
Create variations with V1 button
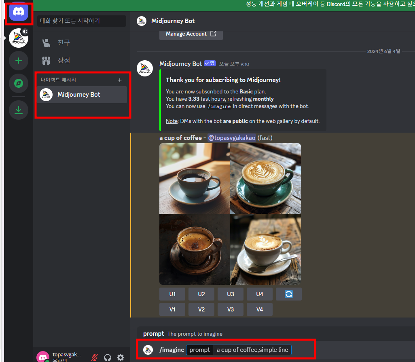click(172, 309)
